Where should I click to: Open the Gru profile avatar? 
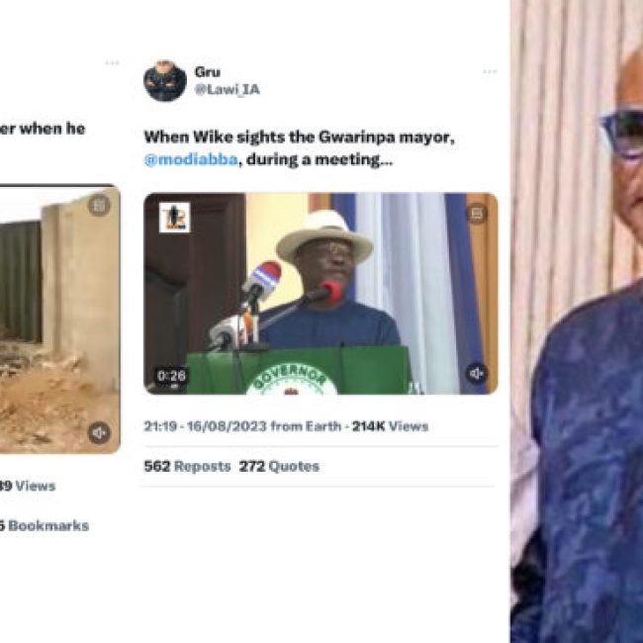[x=165, y=81]
